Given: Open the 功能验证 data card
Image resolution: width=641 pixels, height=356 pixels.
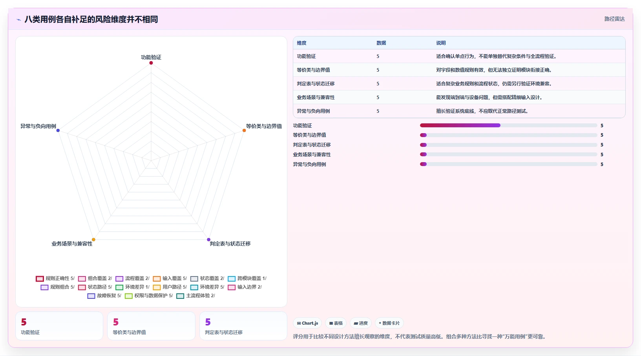Looking at the screenshot, I should pos(59,326).
